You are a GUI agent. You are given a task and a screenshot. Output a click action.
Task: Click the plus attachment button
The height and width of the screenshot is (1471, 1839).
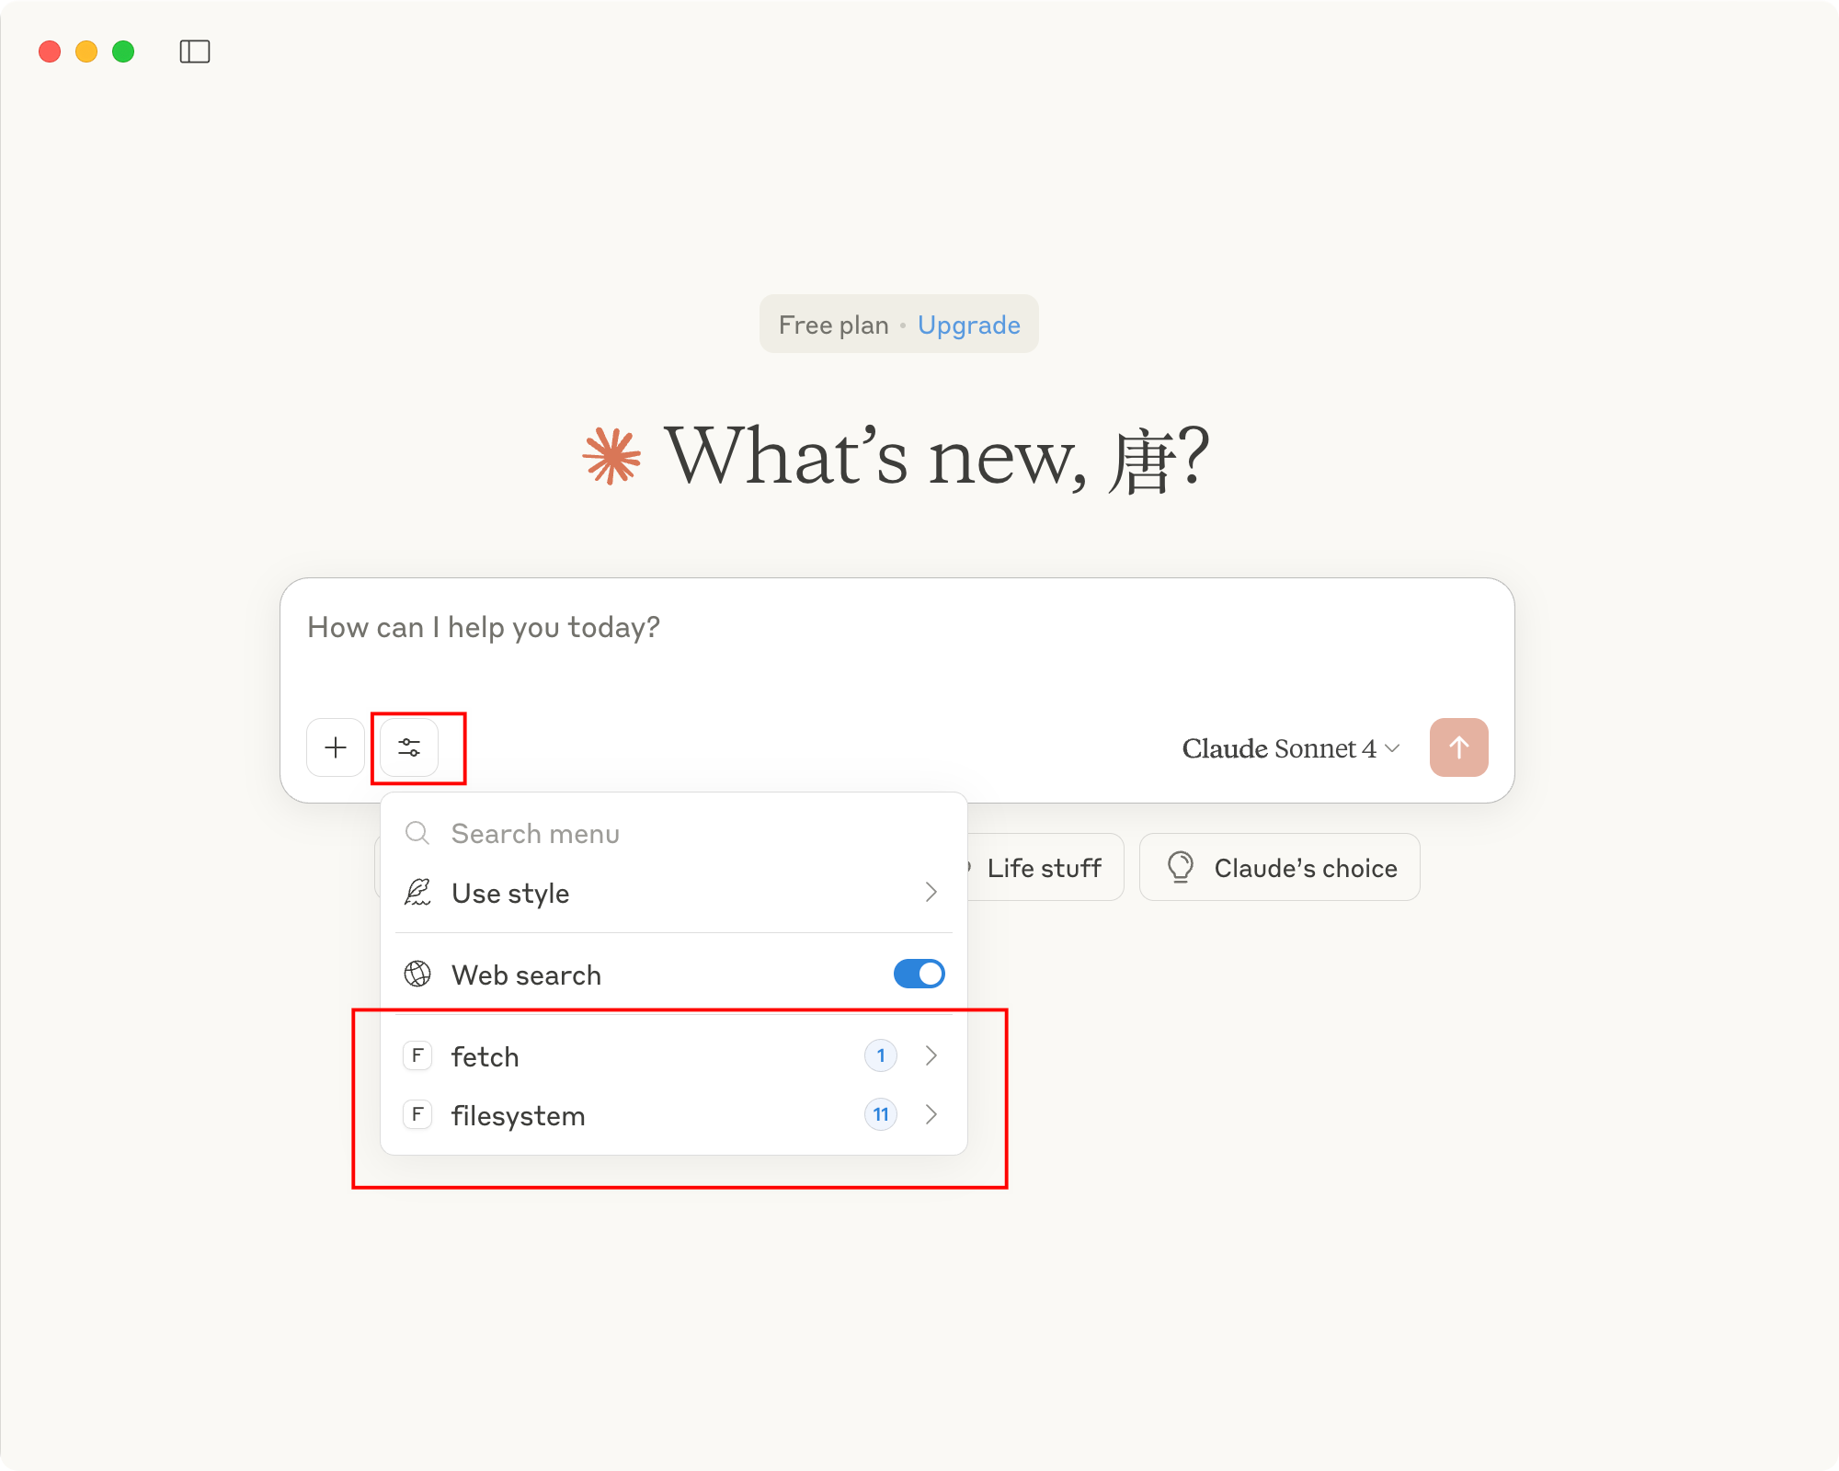[336, 747]
